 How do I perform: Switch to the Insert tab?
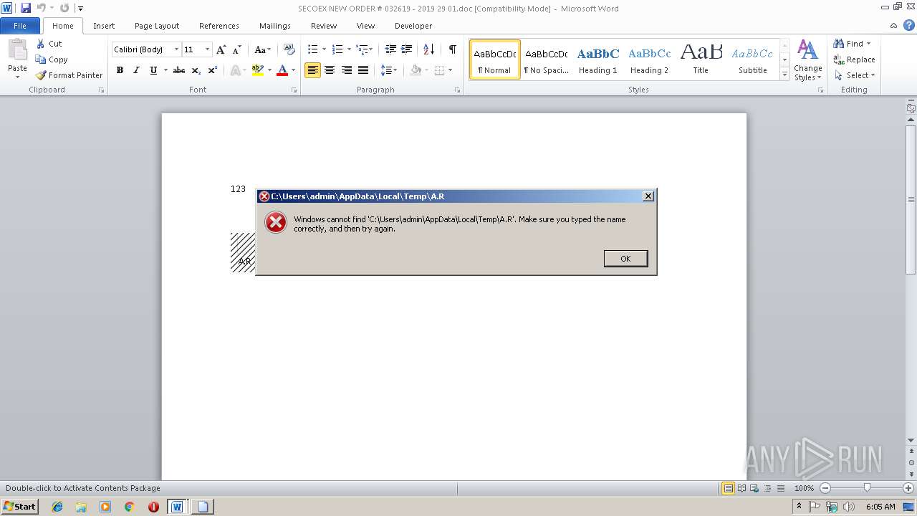[104, 26]
